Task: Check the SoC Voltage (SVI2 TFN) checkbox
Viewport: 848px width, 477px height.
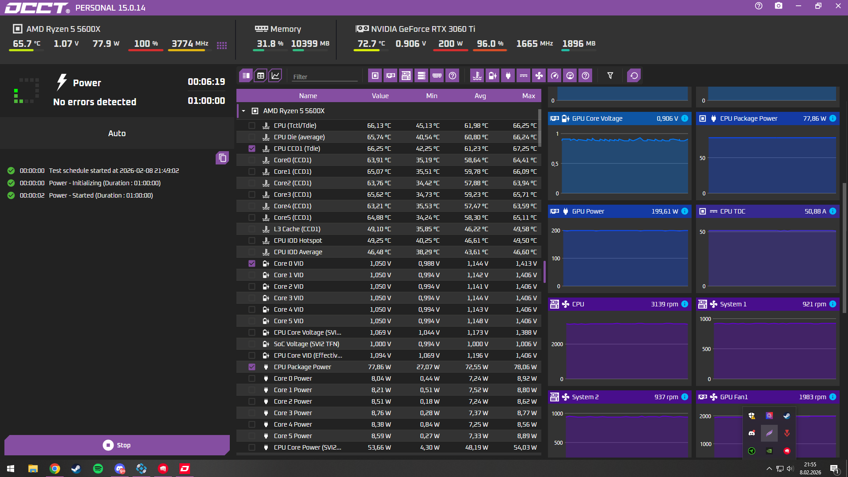Action: coord(252,344)
